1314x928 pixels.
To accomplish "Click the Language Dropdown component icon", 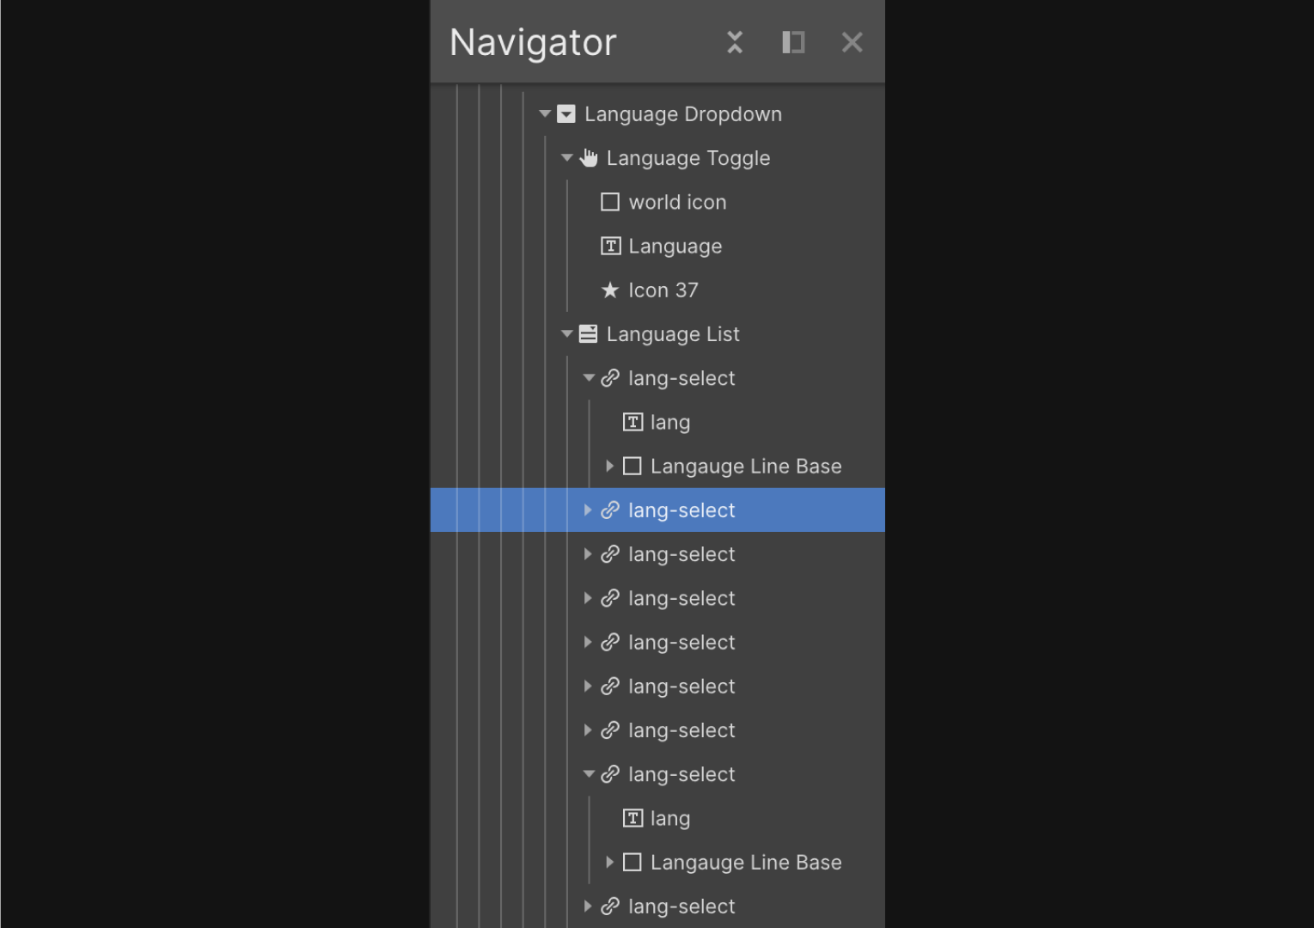I will [x=565, y=113].
